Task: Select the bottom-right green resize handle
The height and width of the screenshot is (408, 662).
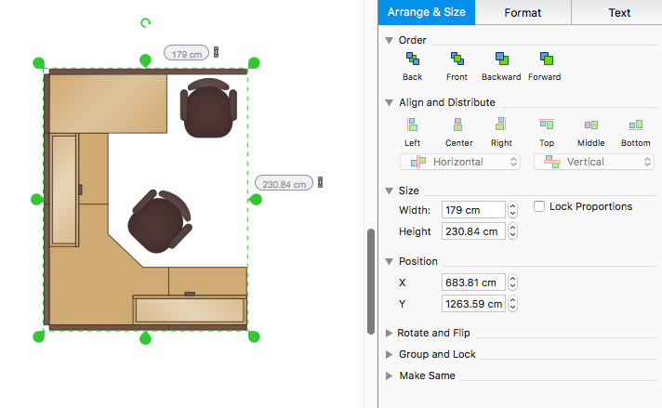Action: tap(254, 336)
